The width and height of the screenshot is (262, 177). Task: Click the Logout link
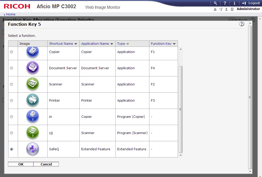251,3
